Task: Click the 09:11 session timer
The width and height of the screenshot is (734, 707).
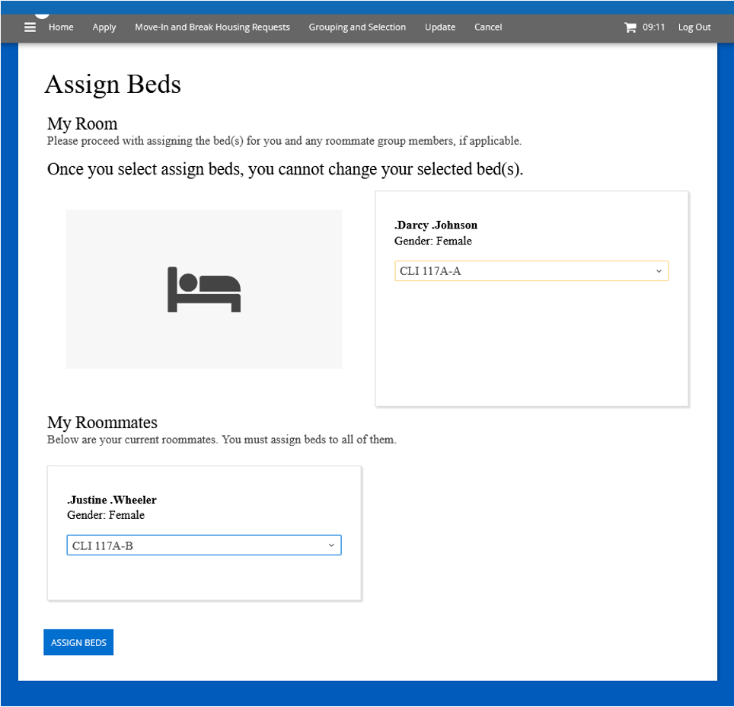Action: coord(653,27)
